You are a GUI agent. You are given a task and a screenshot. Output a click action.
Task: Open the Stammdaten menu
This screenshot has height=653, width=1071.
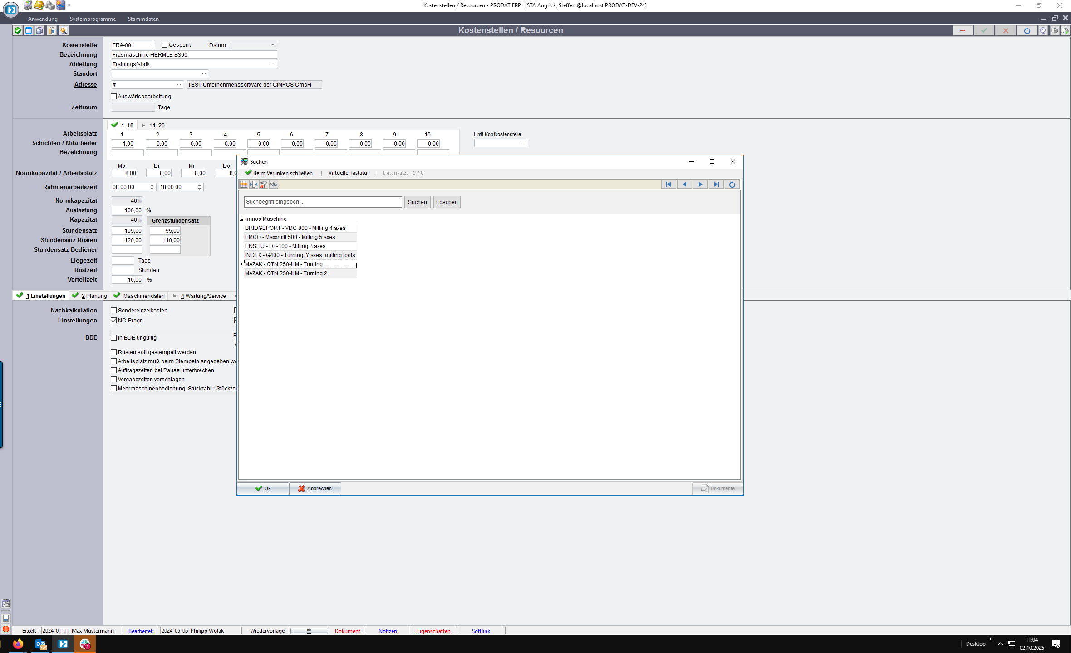click(143, 19)
